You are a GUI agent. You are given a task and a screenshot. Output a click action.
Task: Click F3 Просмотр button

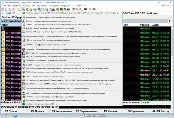point(13,111)
